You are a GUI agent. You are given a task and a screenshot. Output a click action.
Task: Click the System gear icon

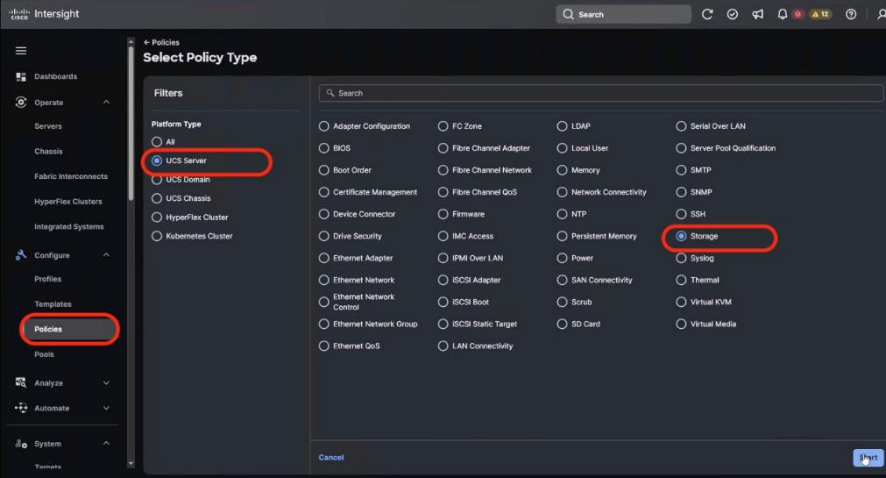tap(21, 444)
